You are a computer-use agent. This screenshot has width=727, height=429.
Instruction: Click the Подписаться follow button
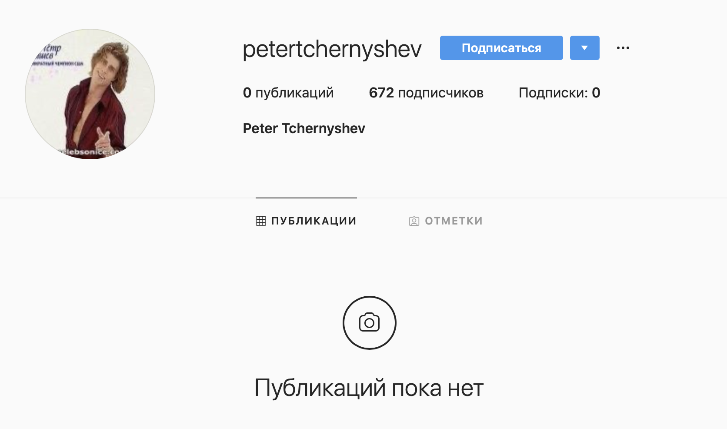tap(501, 48)
